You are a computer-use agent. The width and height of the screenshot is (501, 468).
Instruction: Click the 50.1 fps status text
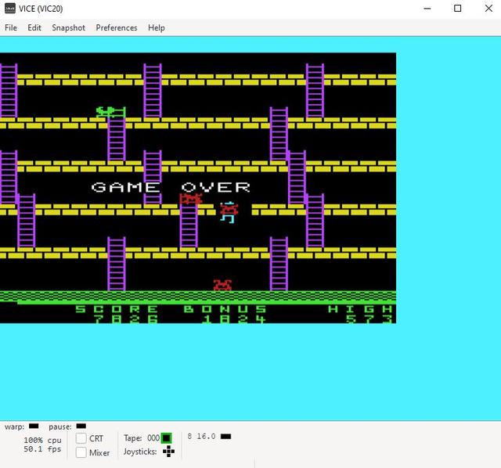[x=42, y=449]
